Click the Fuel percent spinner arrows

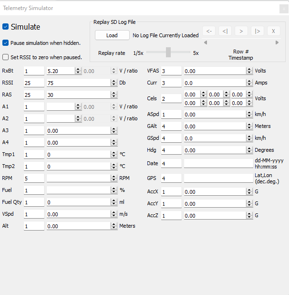click(114, 190)
